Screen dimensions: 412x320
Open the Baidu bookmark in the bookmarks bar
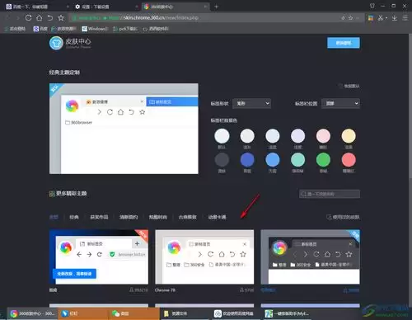(x=40, y=29)
